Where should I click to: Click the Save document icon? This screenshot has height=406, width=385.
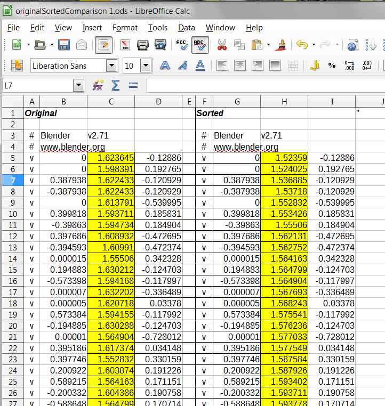pos(64,45)
